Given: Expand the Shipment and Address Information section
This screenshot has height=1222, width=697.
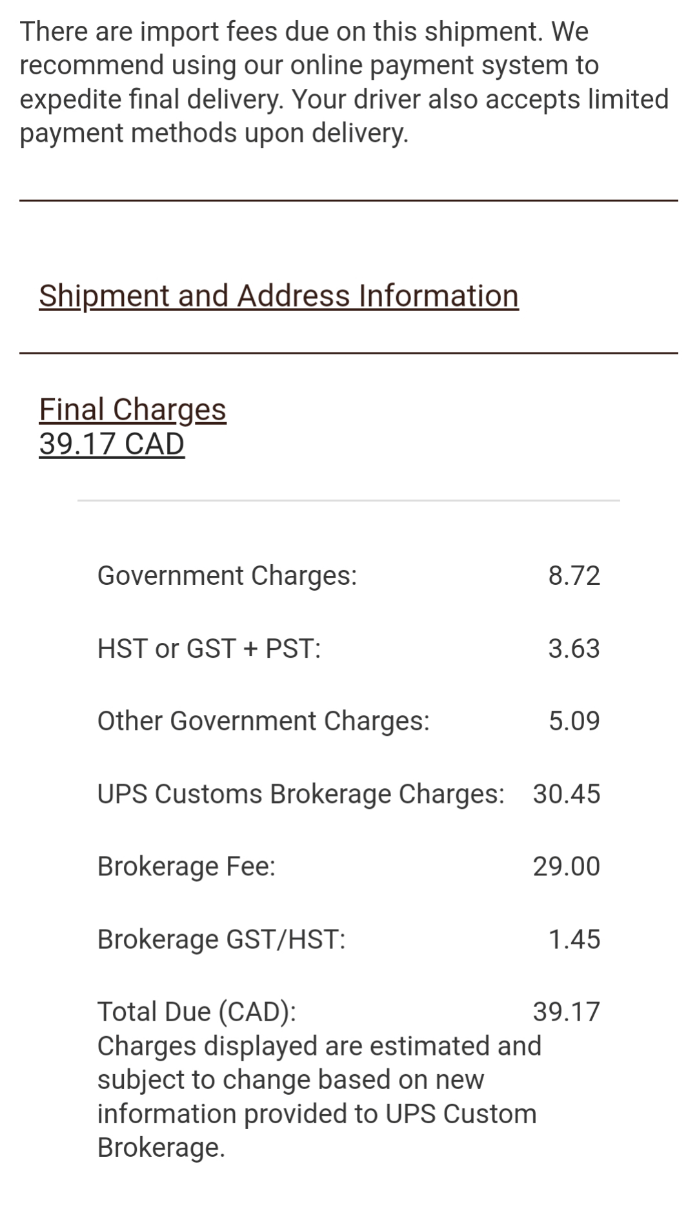Looking at the screenshot, I should (278, 296).
